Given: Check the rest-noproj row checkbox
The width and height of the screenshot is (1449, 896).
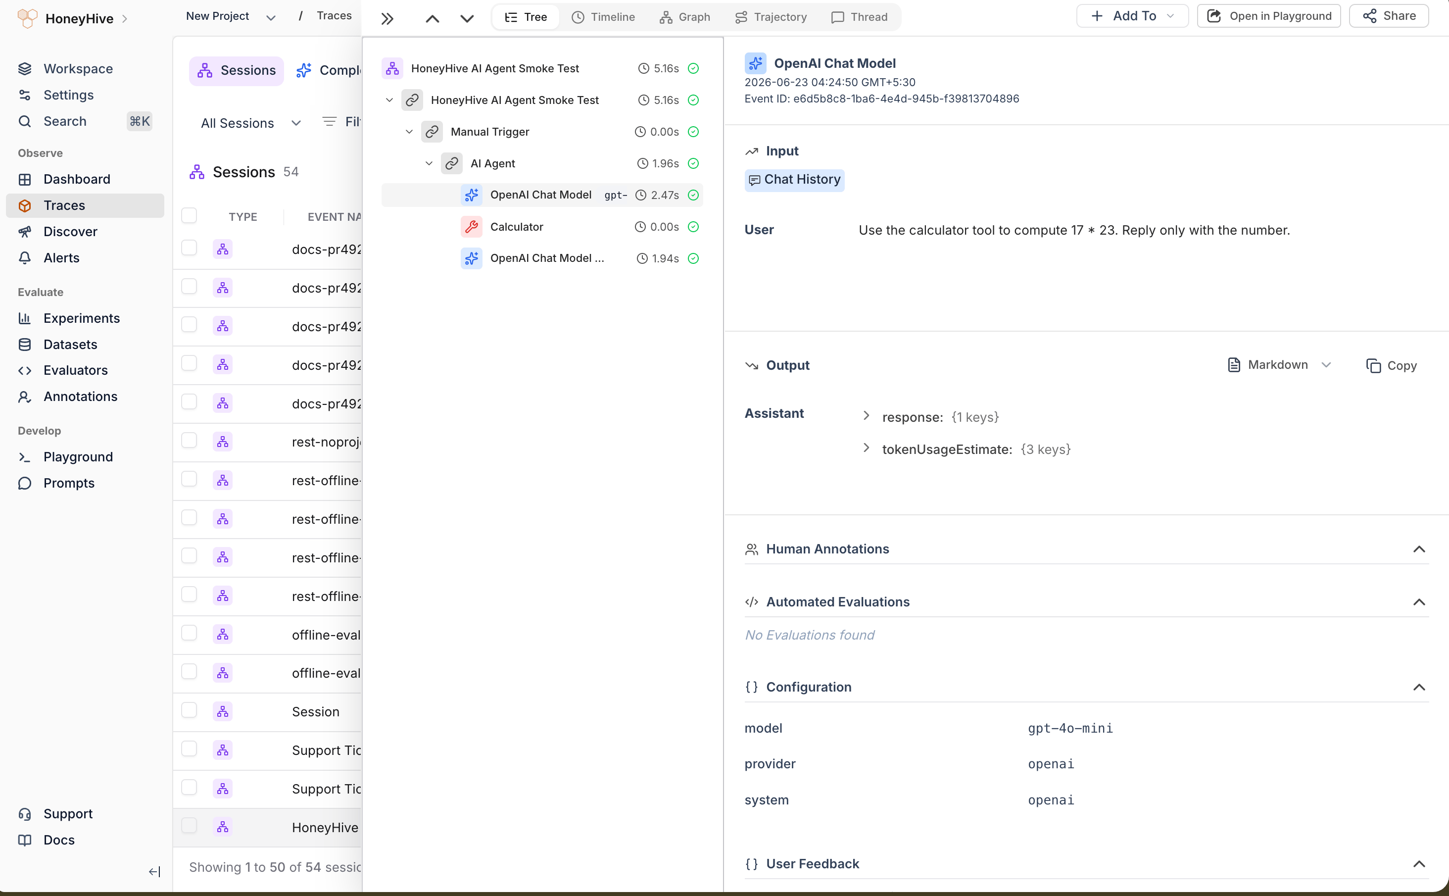Looking at the screenshot, I should coord(189,440).
